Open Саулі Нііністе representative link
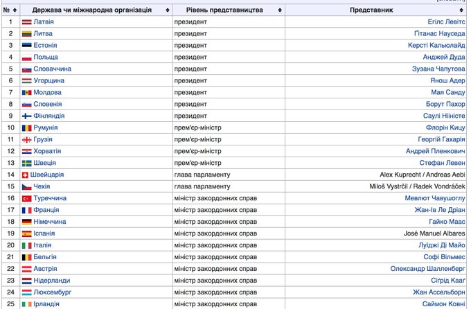 click(x=444, y=116)
